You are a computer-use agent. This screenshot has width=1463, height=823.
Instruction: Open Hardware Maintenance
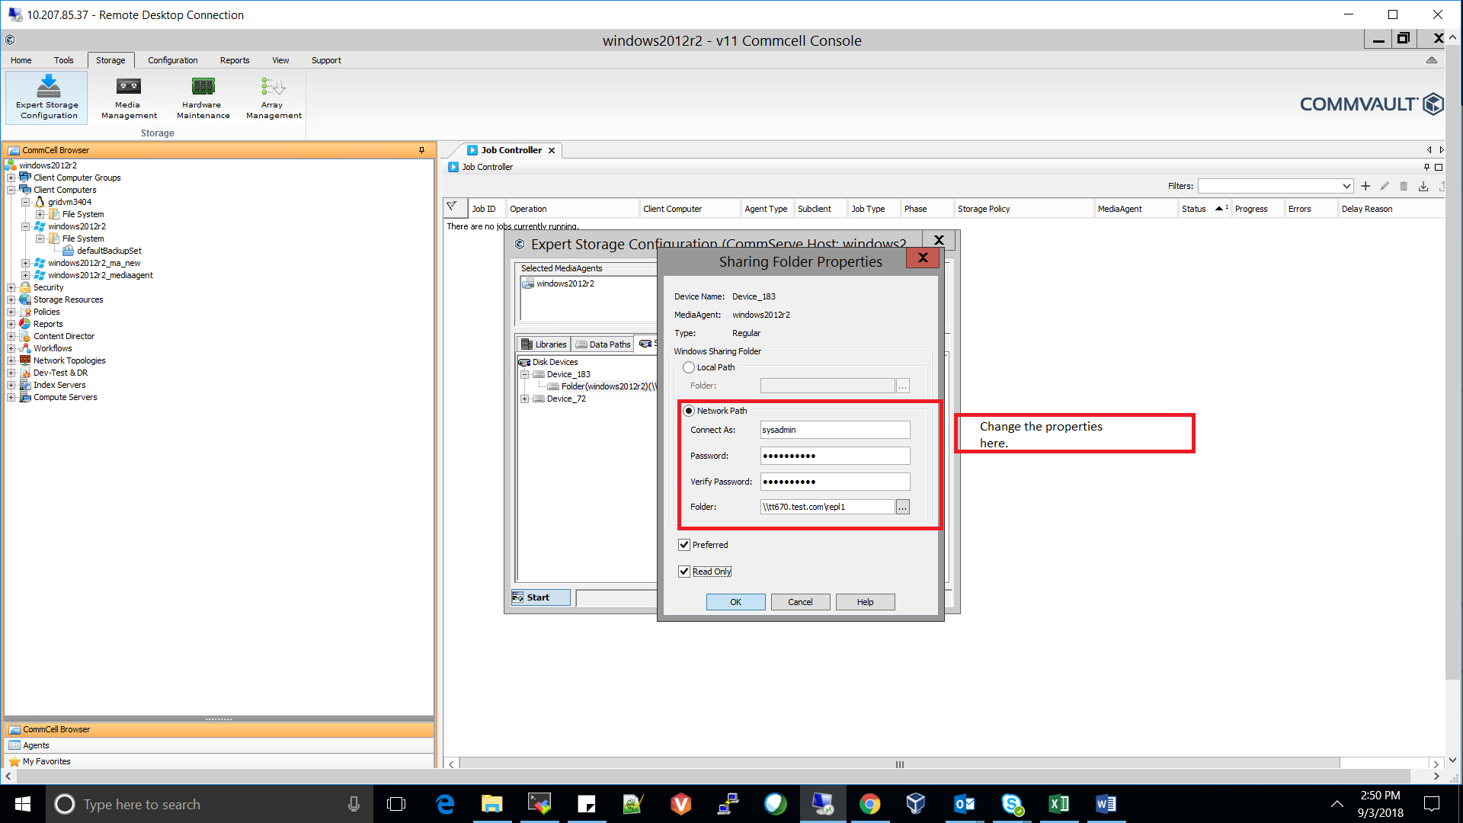pyautogui.click(x=202, y=97)
